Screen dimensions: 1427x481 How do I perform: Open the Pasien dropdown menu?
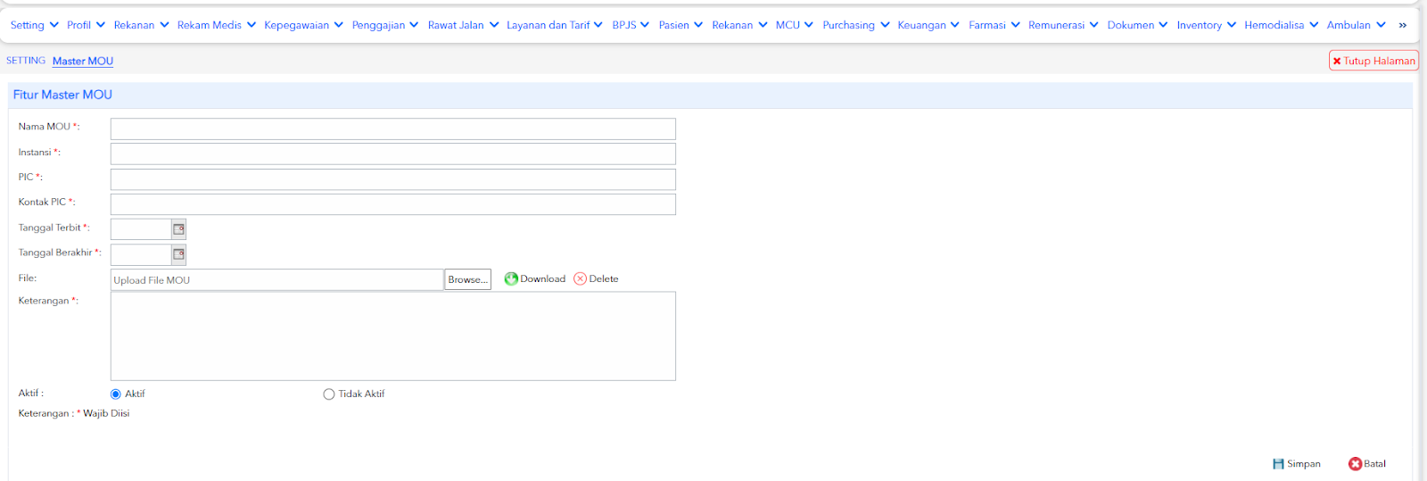pos(681,25)
